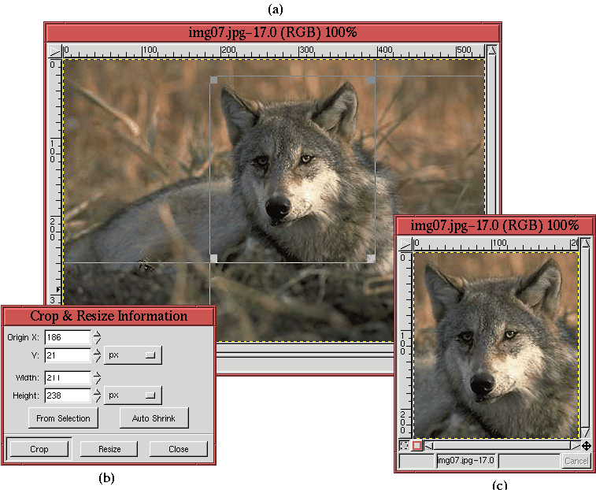Click the bottom-left crop rectangle handle

tap(214, 258)
